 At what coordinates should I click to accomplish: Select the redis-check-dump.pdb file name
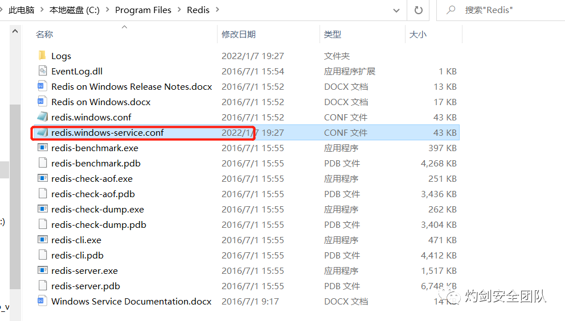click(x=99, y=224)
